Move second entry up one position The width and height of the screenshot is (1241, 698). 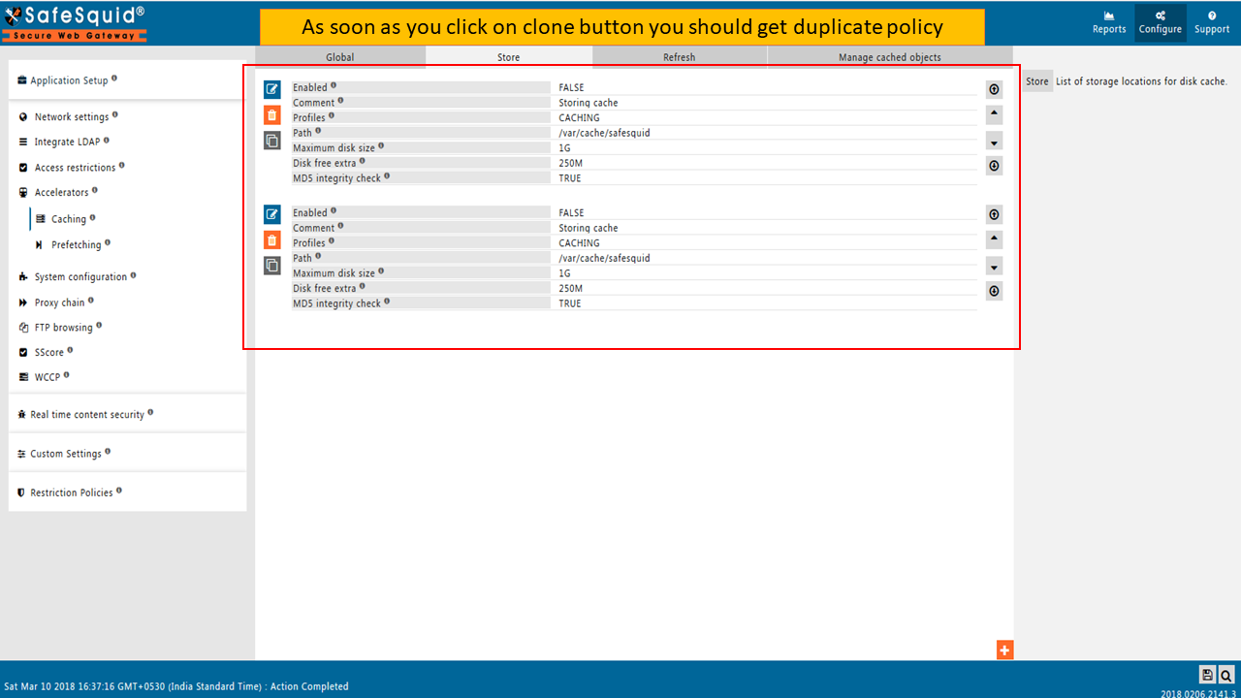click(x=994, y=239)
